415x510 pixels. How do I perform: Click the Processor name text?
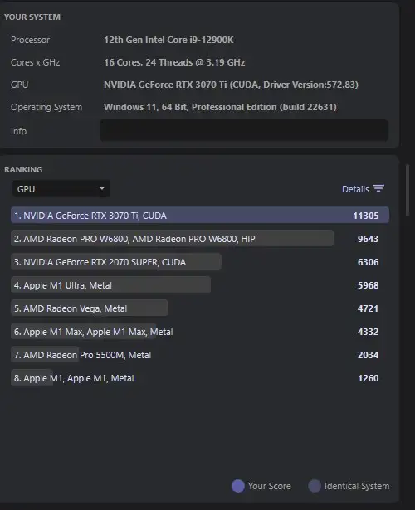pos(168,40)
